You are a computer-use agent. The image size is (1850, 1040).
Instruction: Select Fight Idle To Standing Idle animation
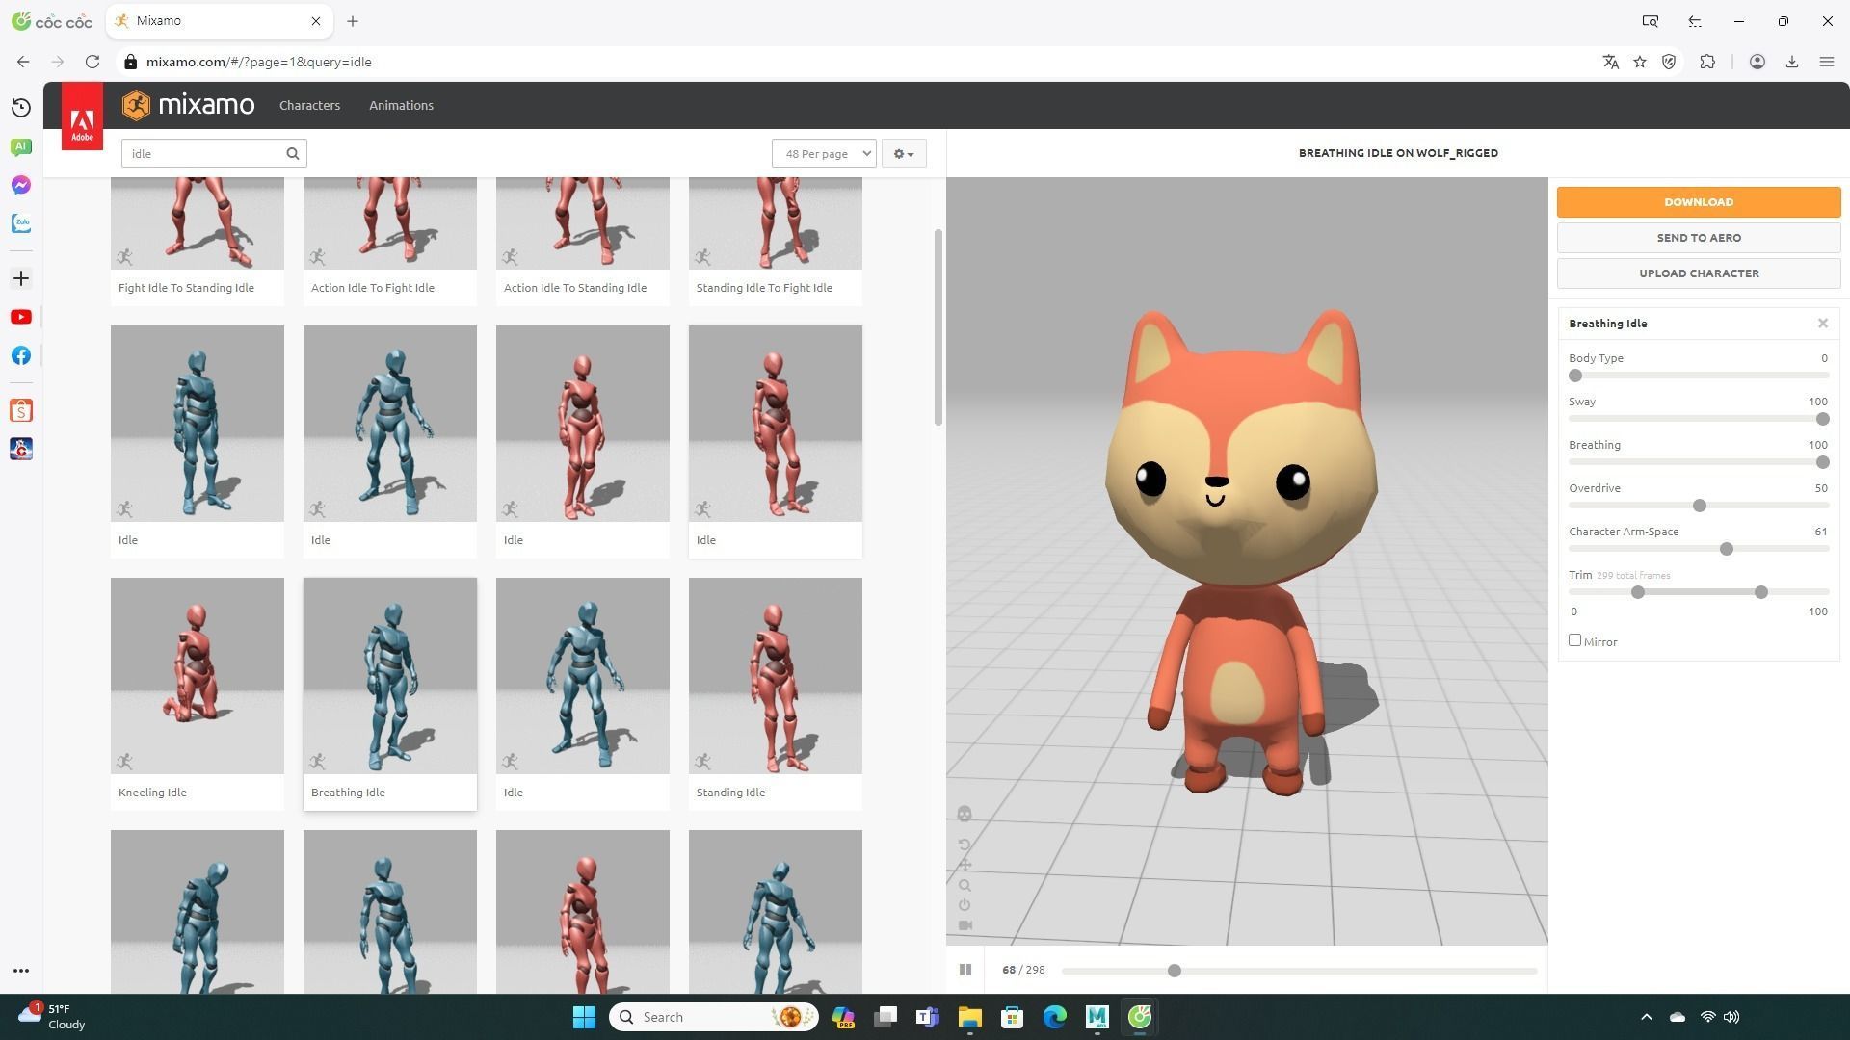[198, 241]
